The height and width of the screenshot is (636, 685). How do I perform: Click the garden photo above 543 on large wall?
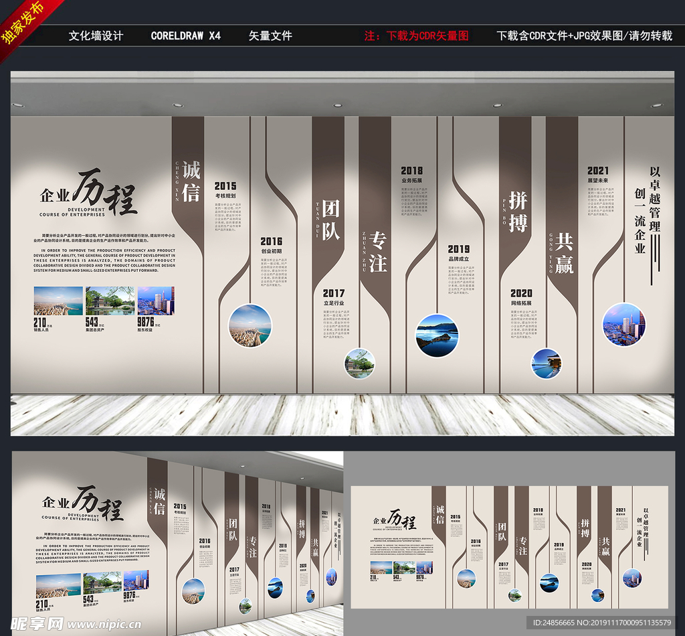pyautogui.click(x=110, y=301)
